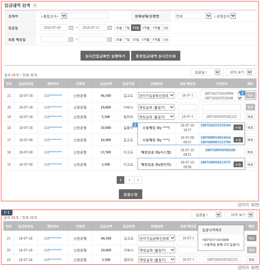Open the 은행검색 bank dropdown
The width and height of the screenshot is (261, 271).
[x=233, y=16]
